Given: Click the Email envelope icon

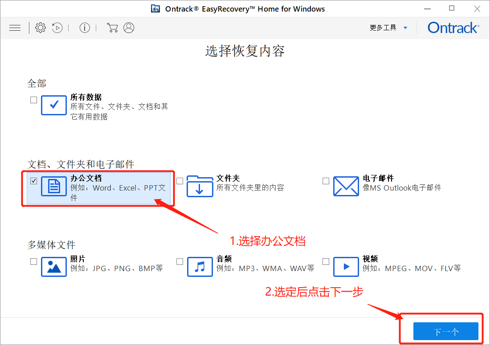Looking at the screenshot, I should (346, 186).
